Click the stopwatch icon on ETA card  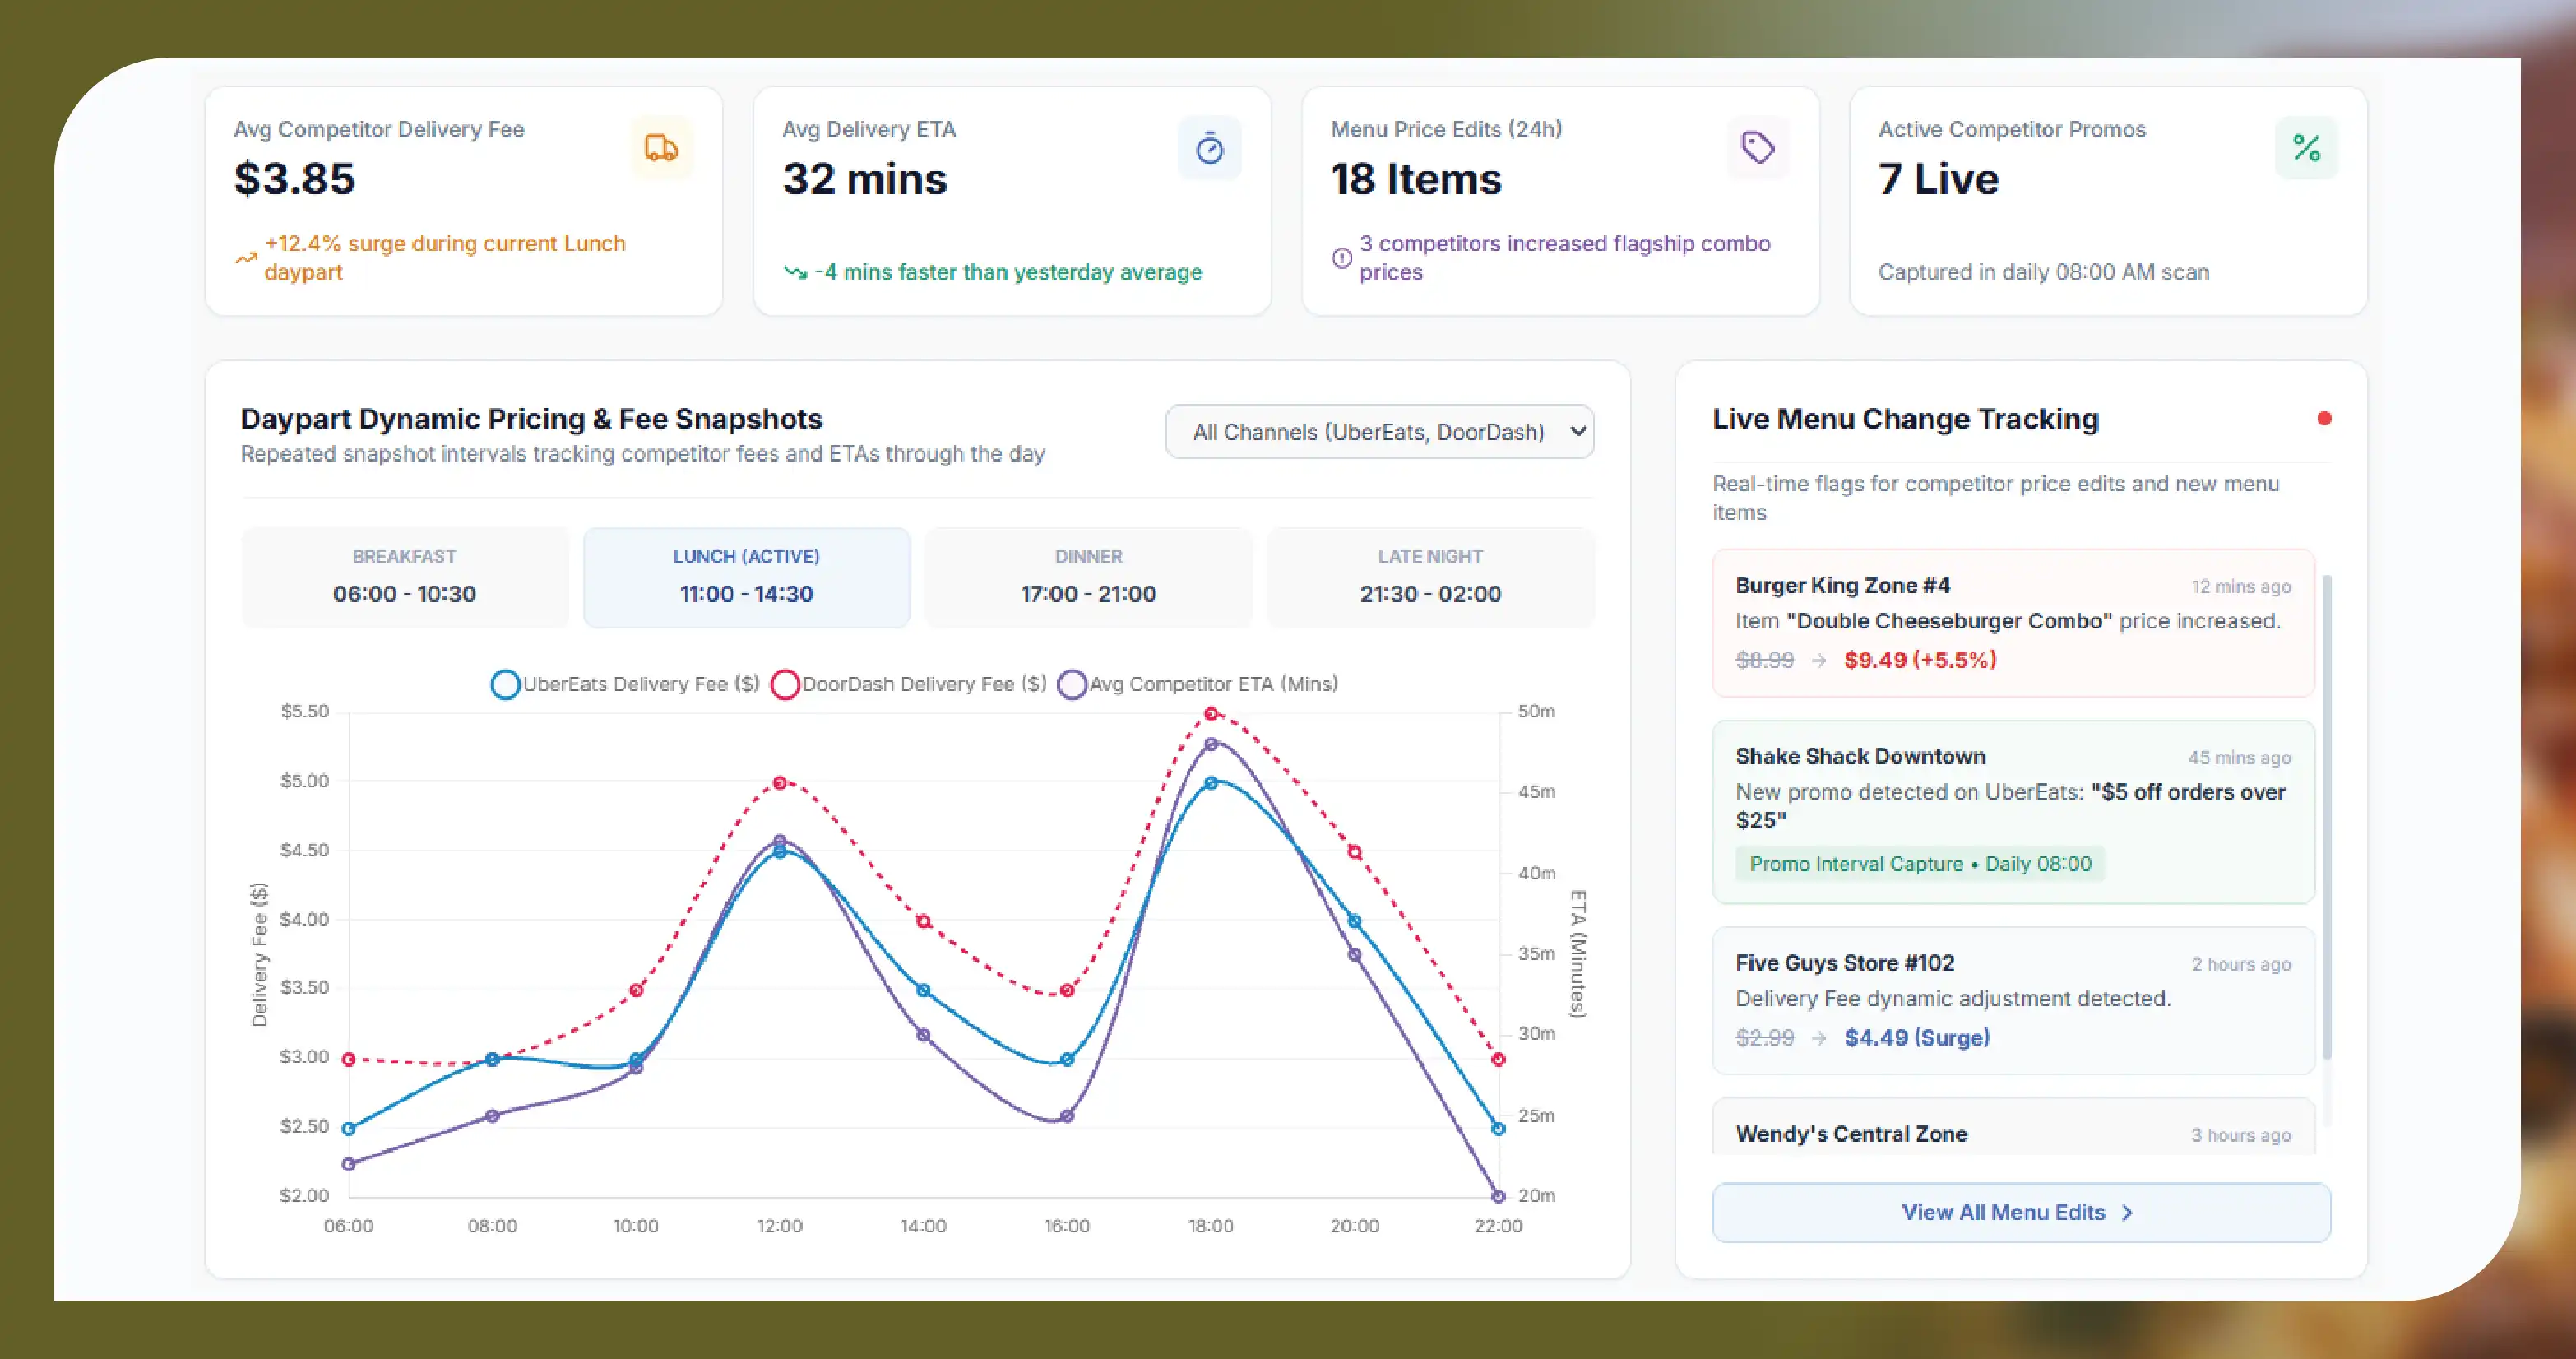pos(1209,148)
